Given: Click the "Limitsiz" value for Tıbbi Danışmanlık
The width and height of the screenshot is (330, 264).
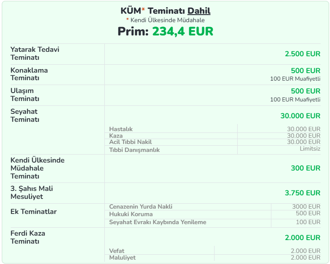Looking at the screenshot, I should pos(310,149).
